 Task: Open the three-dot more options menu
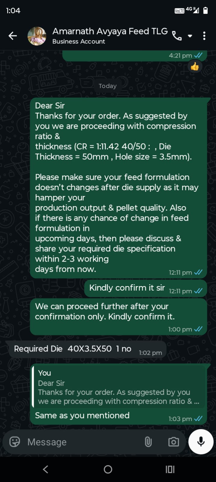point(204,36)
